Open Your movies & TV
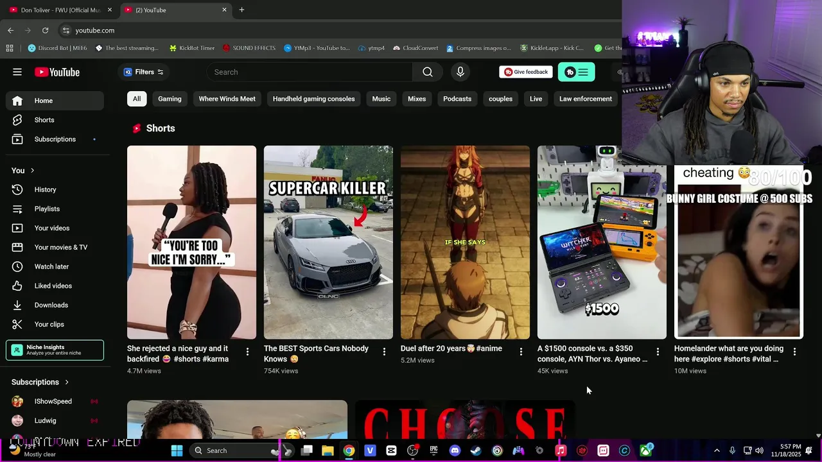Viewport: 822px width, 462px height. coord(55,248)
